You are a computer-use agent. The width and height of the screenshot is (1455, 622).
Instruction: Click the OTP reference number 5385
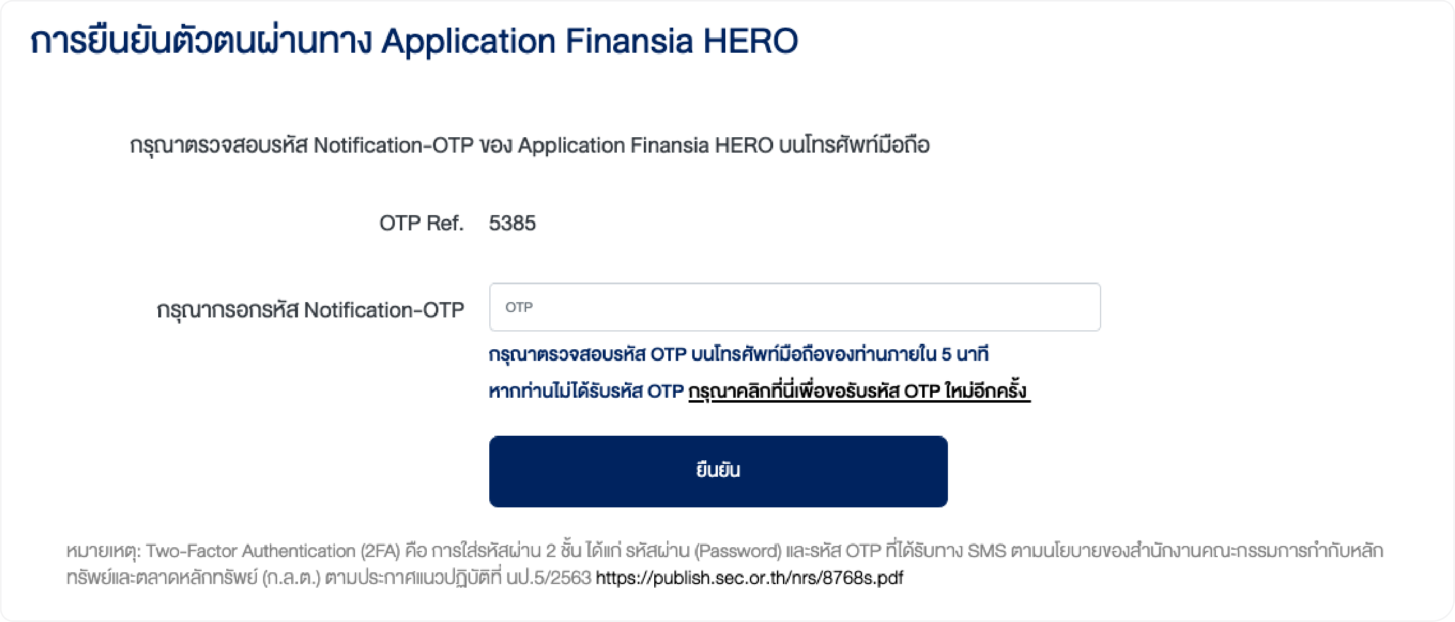(x=512, y=223)
